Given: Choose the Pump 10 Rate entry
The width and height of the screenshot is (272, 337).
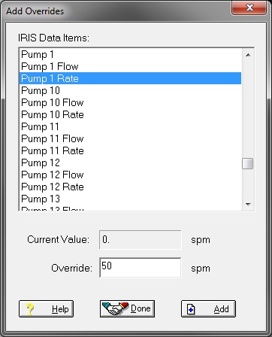Looking at the screenshot, I should (x=130, y=114).
